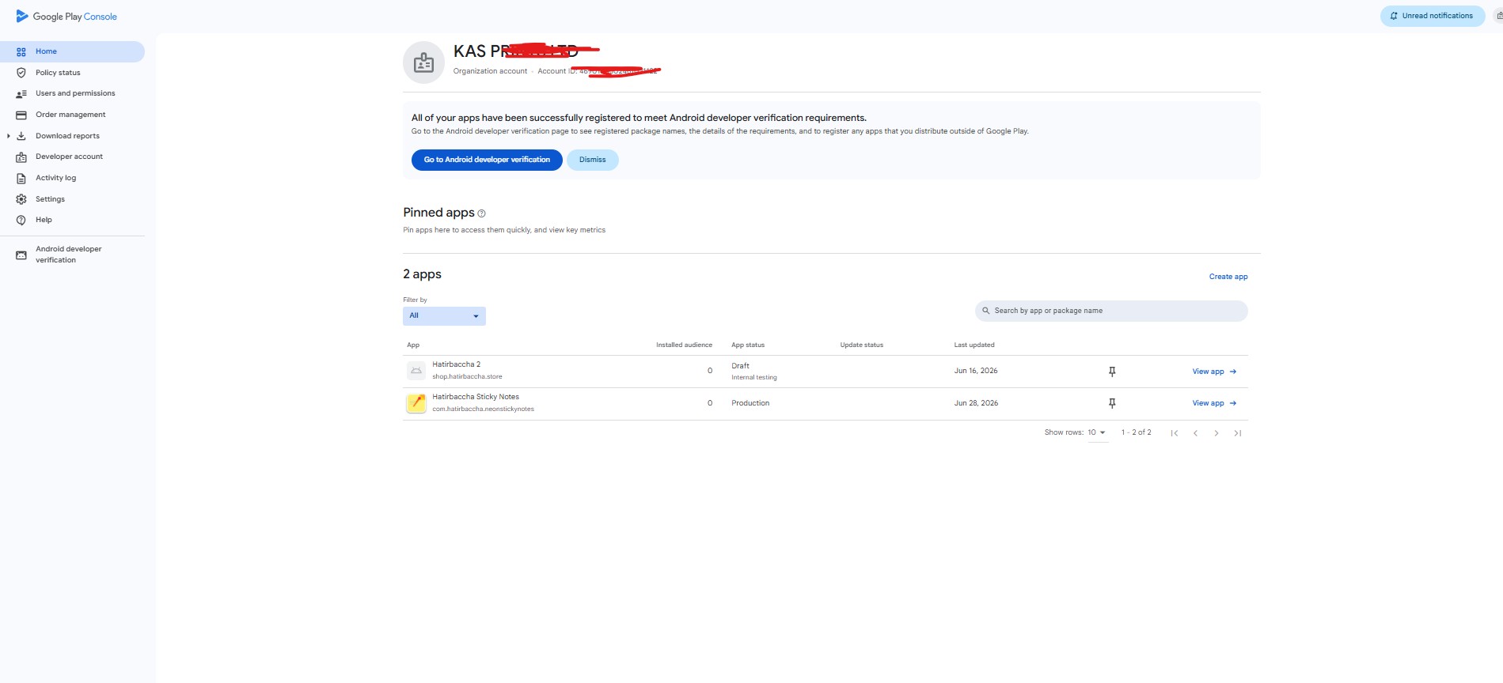Image resolution: width=1503 pixels, height=683 pixels.
Task: Click the notification bell icon
Action: click(1394, 16)
